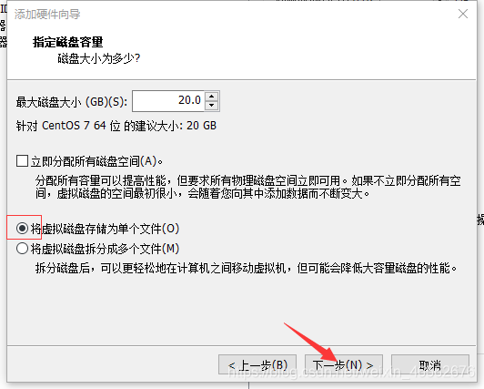Close the 添加硬件向导 dialog
The image size is (484, 389).
click(463, 14)
